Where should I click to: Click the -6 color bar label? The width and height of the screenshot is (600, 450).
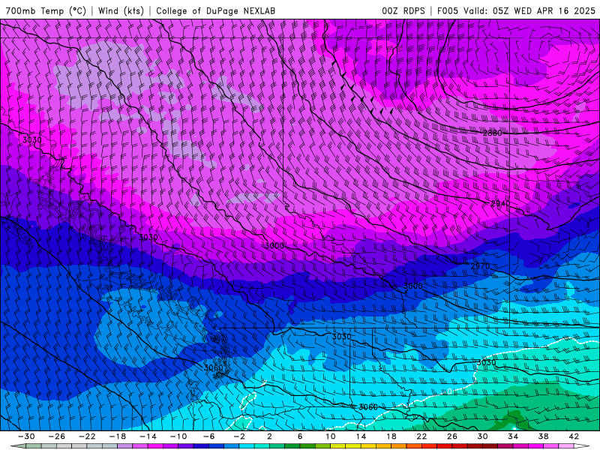[x=208, y=436]
